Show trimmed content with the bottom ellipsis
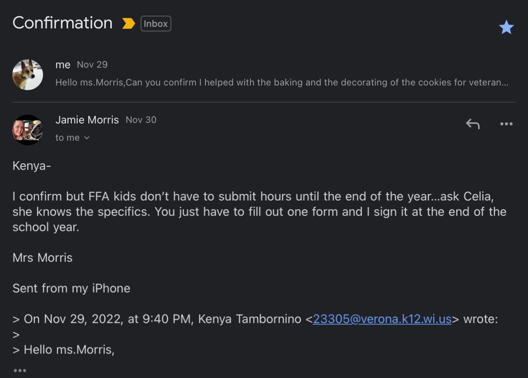The image size is (528, 378). click(20, 371)
